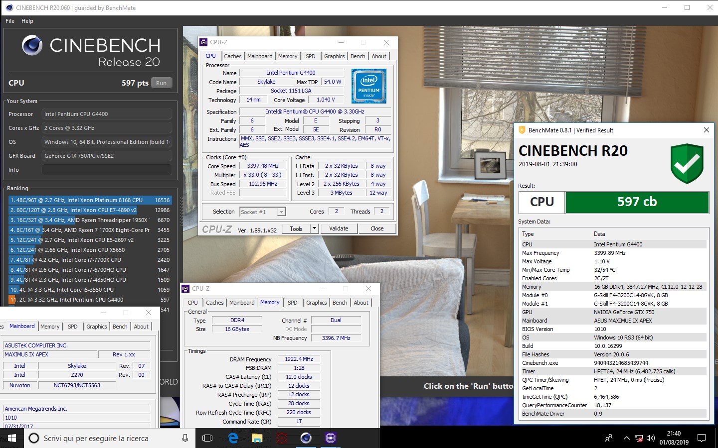The height and width of the screenshot is (448, 718).
Task: Switch to CPU-Z via its taskbar icon
Action: (x=330, y=438)
